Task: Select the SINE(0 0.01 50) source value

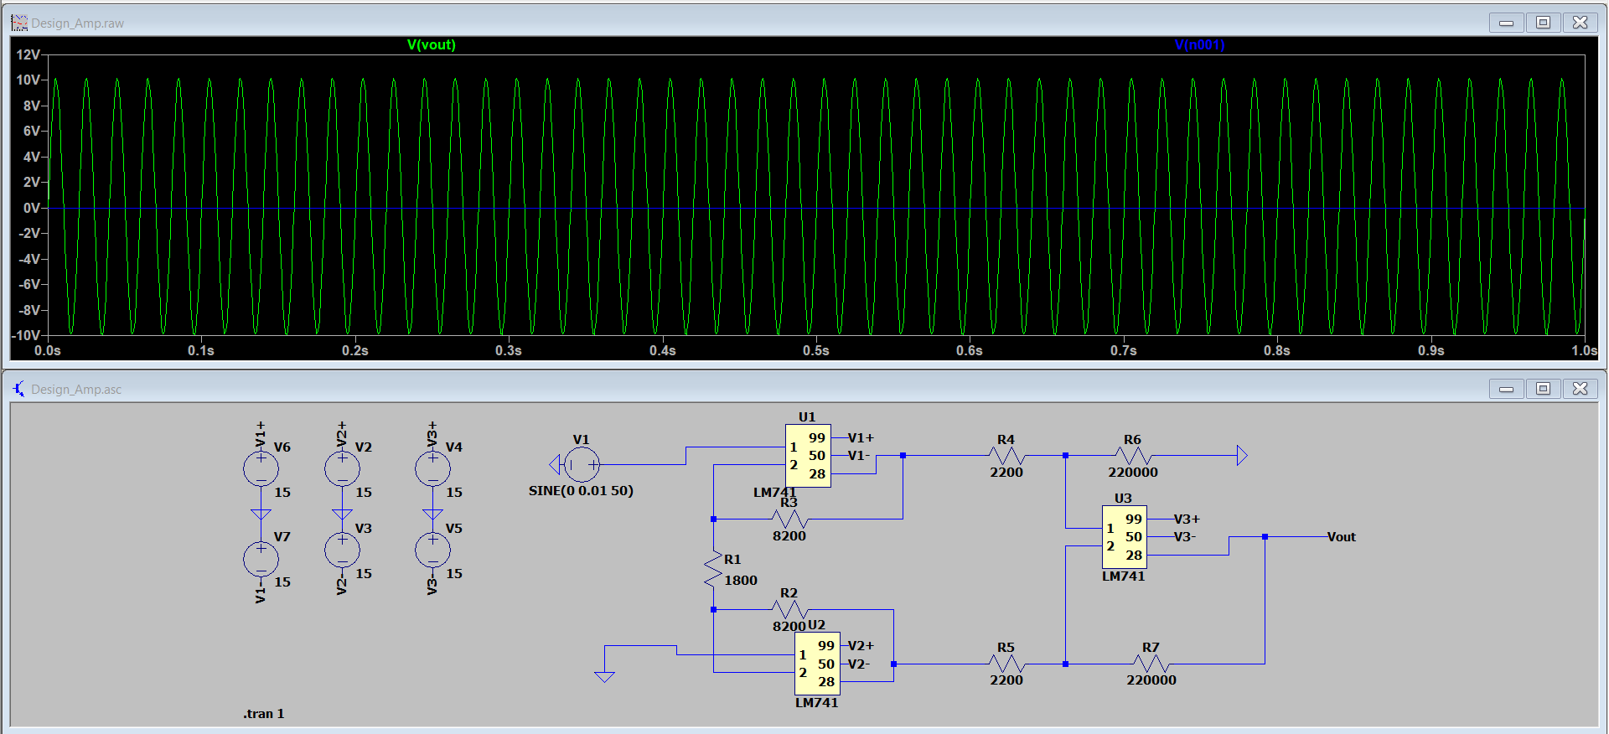Action: [x=581, y=491]
